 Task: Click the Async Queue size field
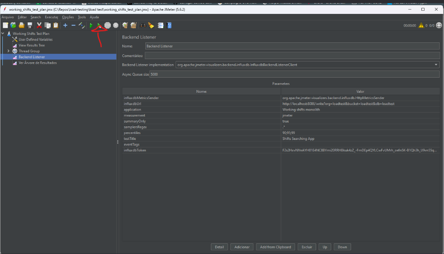(x=295, y=74)
